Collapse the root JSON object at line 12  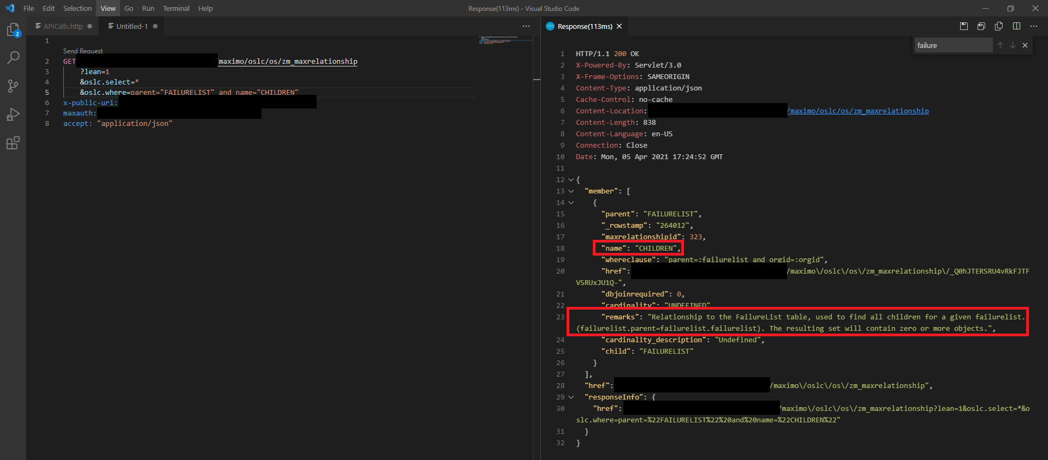pos(571,180)
